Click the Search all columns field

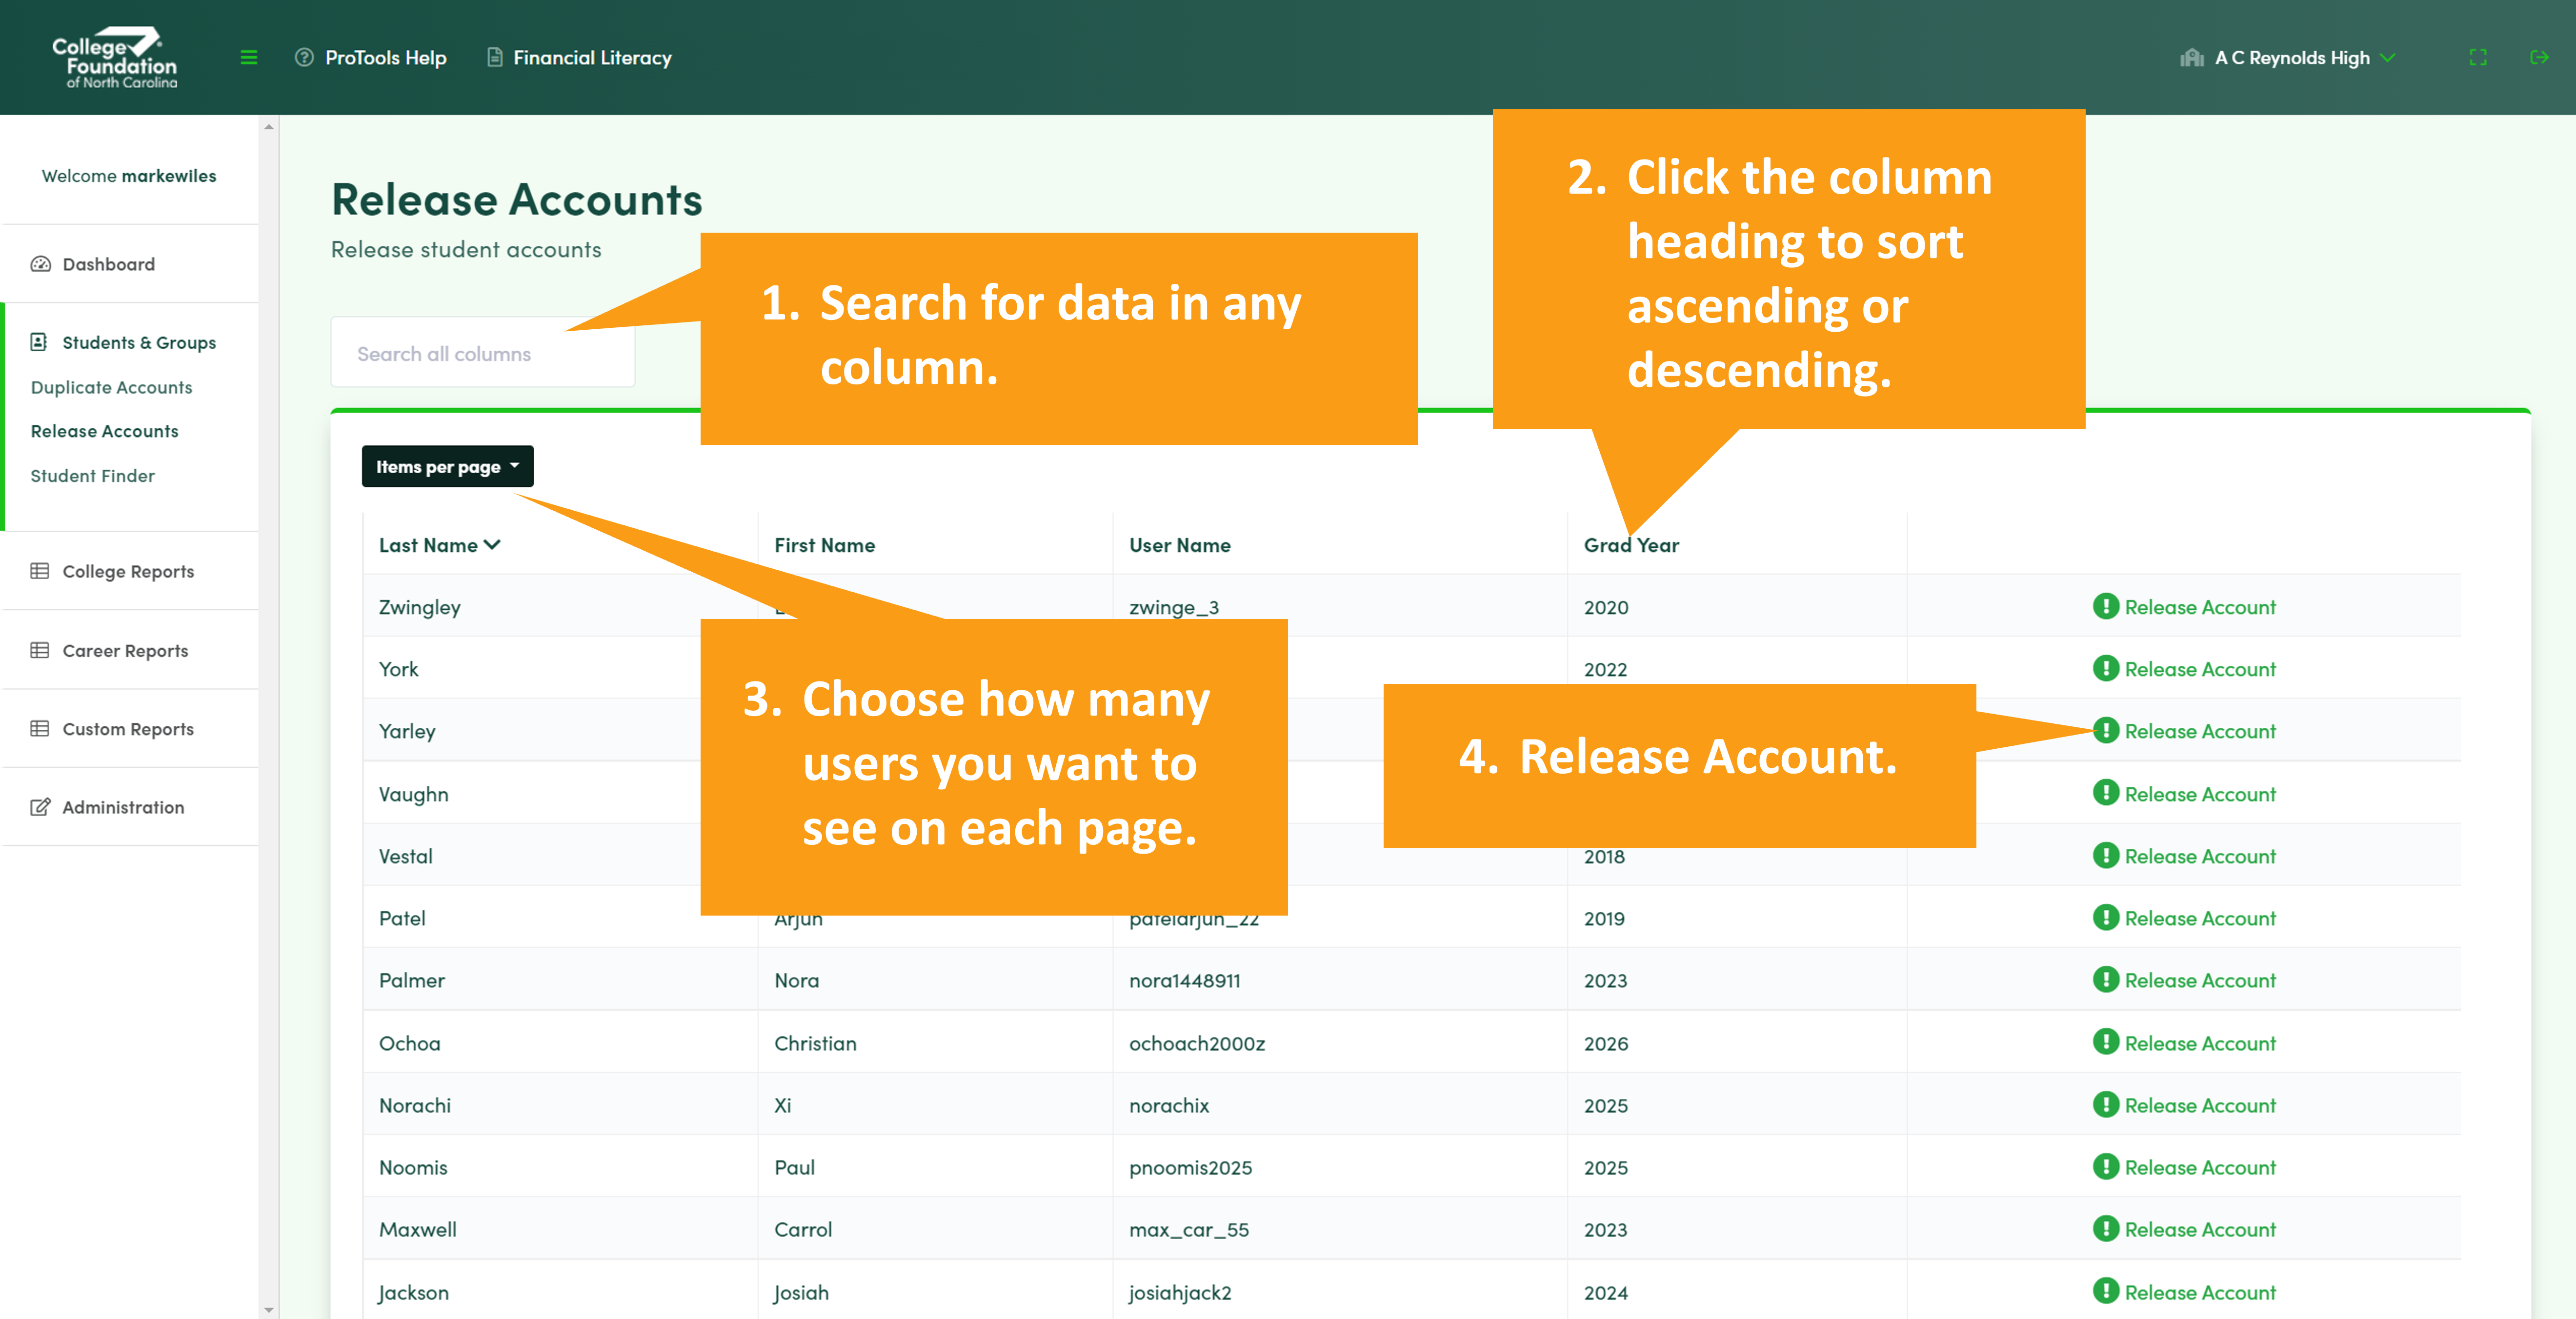(x=482, y=353)
